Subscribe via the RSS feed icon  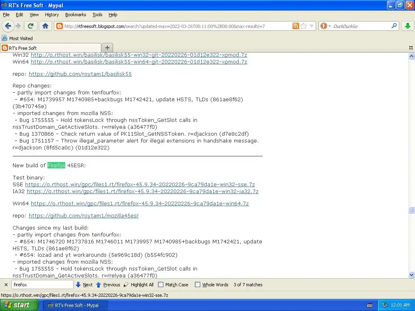point(295,26)
